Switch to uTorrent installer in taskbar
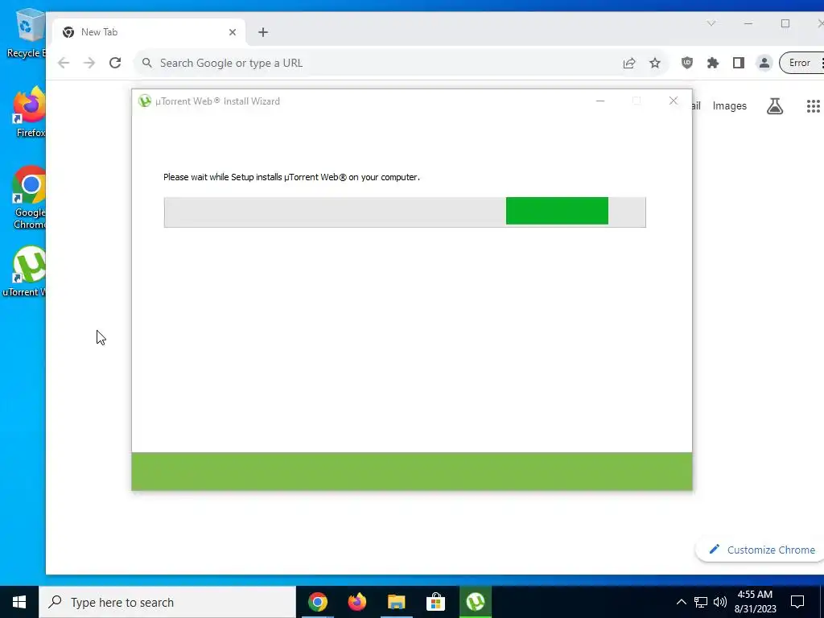824x618 pixels. click(x=476, y=602)
